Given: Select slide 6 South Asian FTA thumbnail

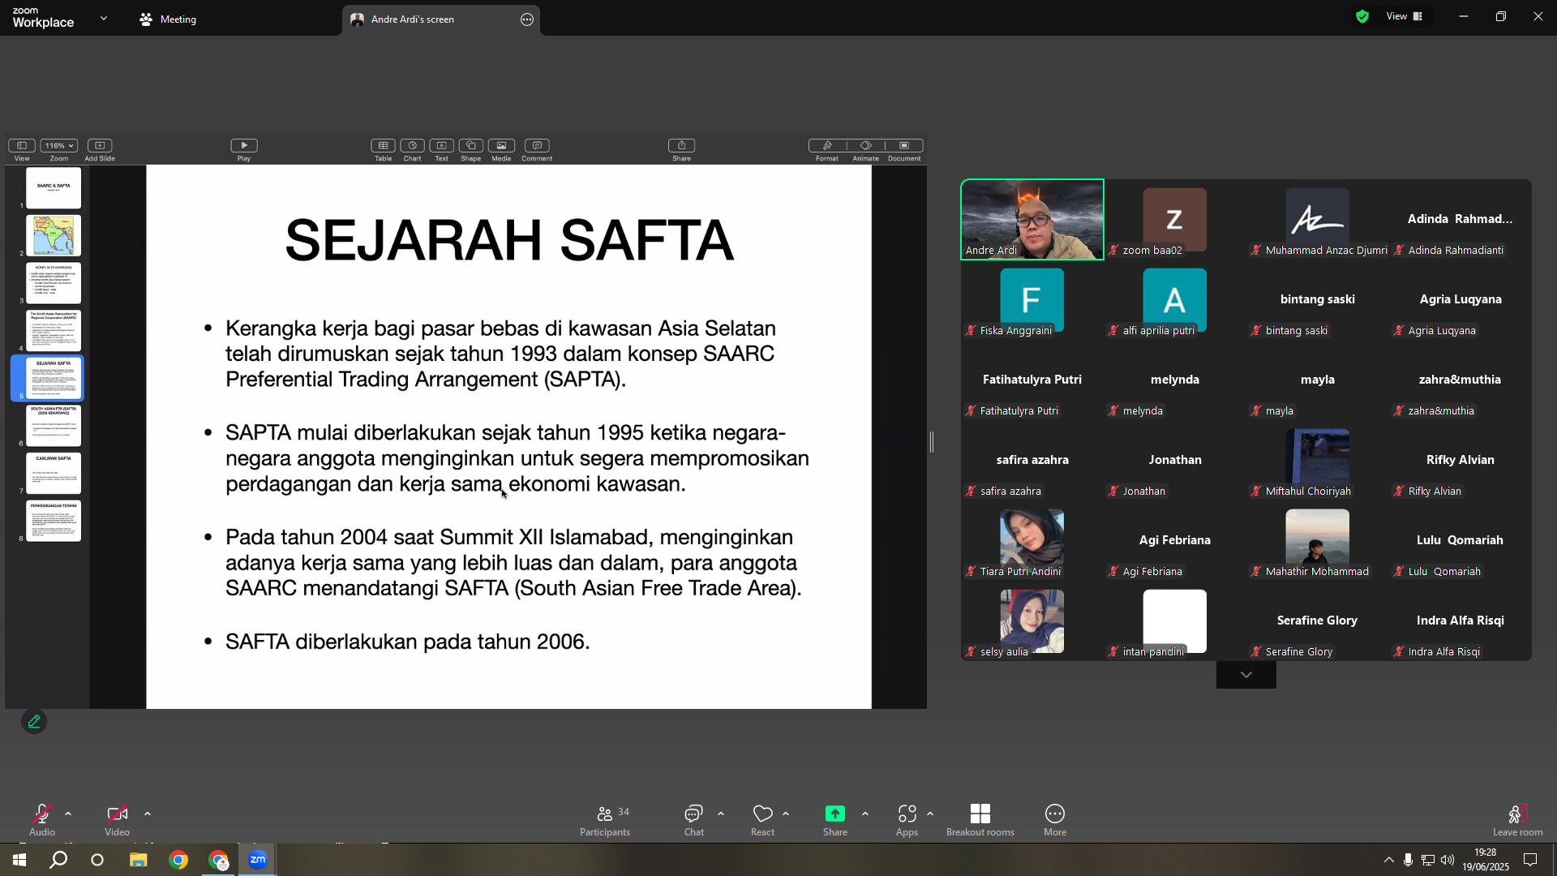Looking at the screenshot, I should tap(54, 425).
